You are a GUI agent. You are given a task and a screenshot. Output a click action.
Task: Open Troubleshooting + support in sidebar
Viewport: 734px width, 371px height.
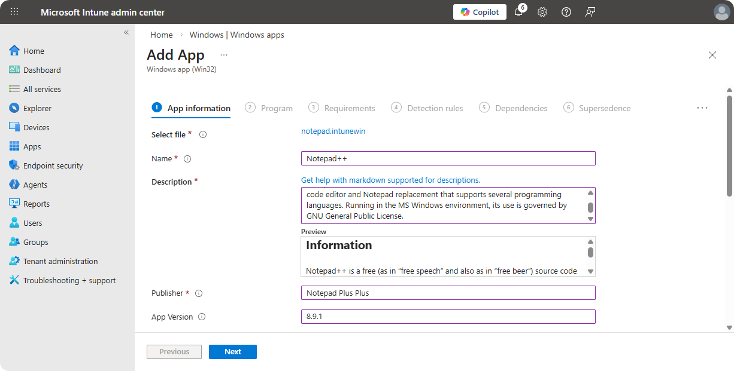click(x=69, y=280)
